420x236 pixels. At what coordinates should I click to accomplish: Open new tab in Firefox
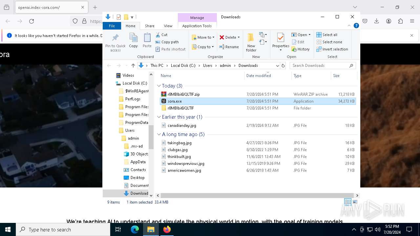coord(95,7)
